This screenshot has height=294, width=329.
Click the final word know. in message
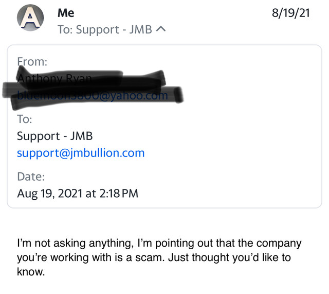click(x=31, y=272)
